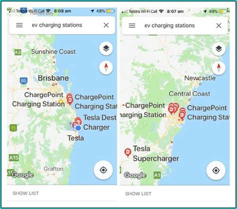The width and height of the screenshot is (237, 209).
Task: Select ChargePoint pin near Brisbane coast
Action: 70,99
